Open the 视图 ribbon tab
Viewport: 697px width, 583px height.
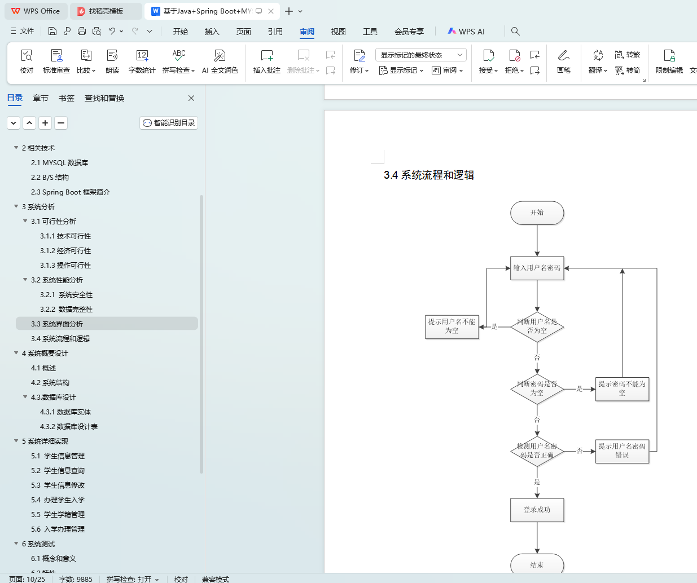339,32
